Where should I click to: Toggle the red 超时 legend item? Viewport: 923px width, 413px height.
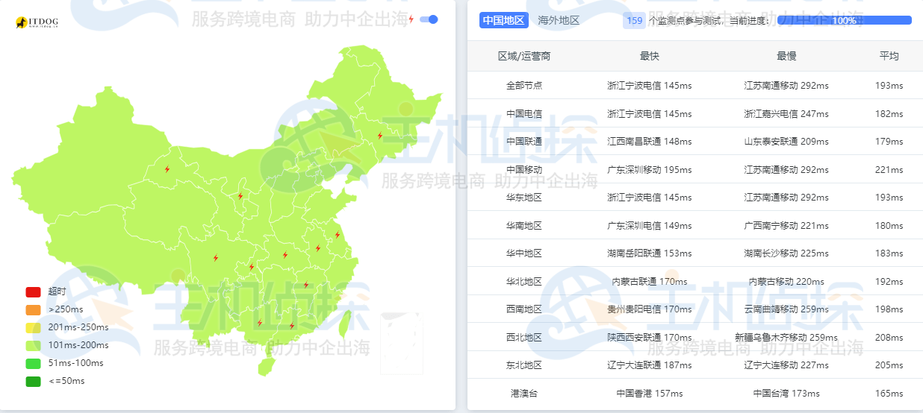click(x=33, y=291)
